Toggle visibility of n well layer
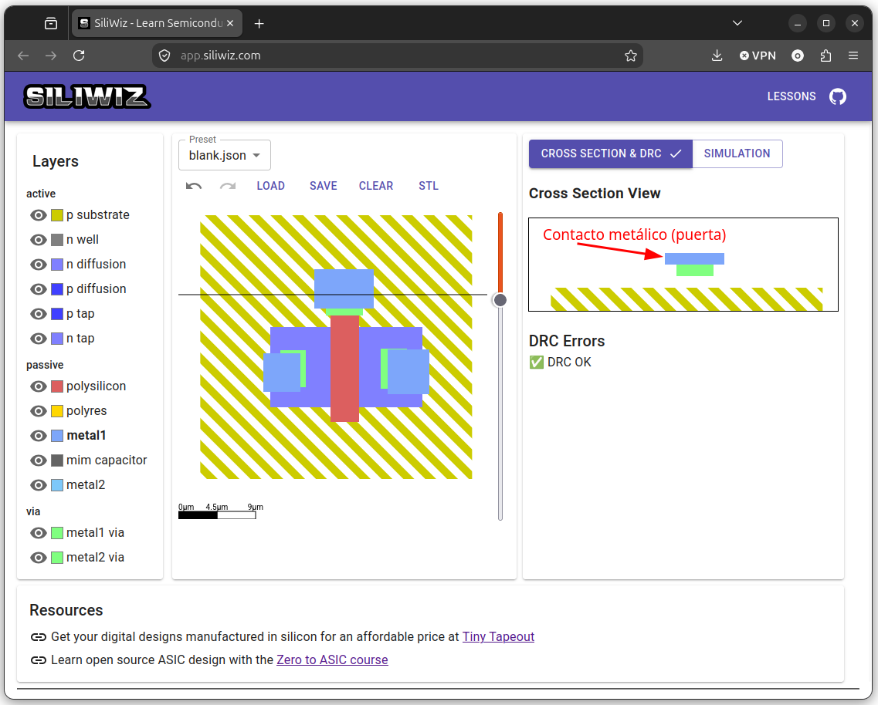 pyautogui.click(x=38, y=240)
